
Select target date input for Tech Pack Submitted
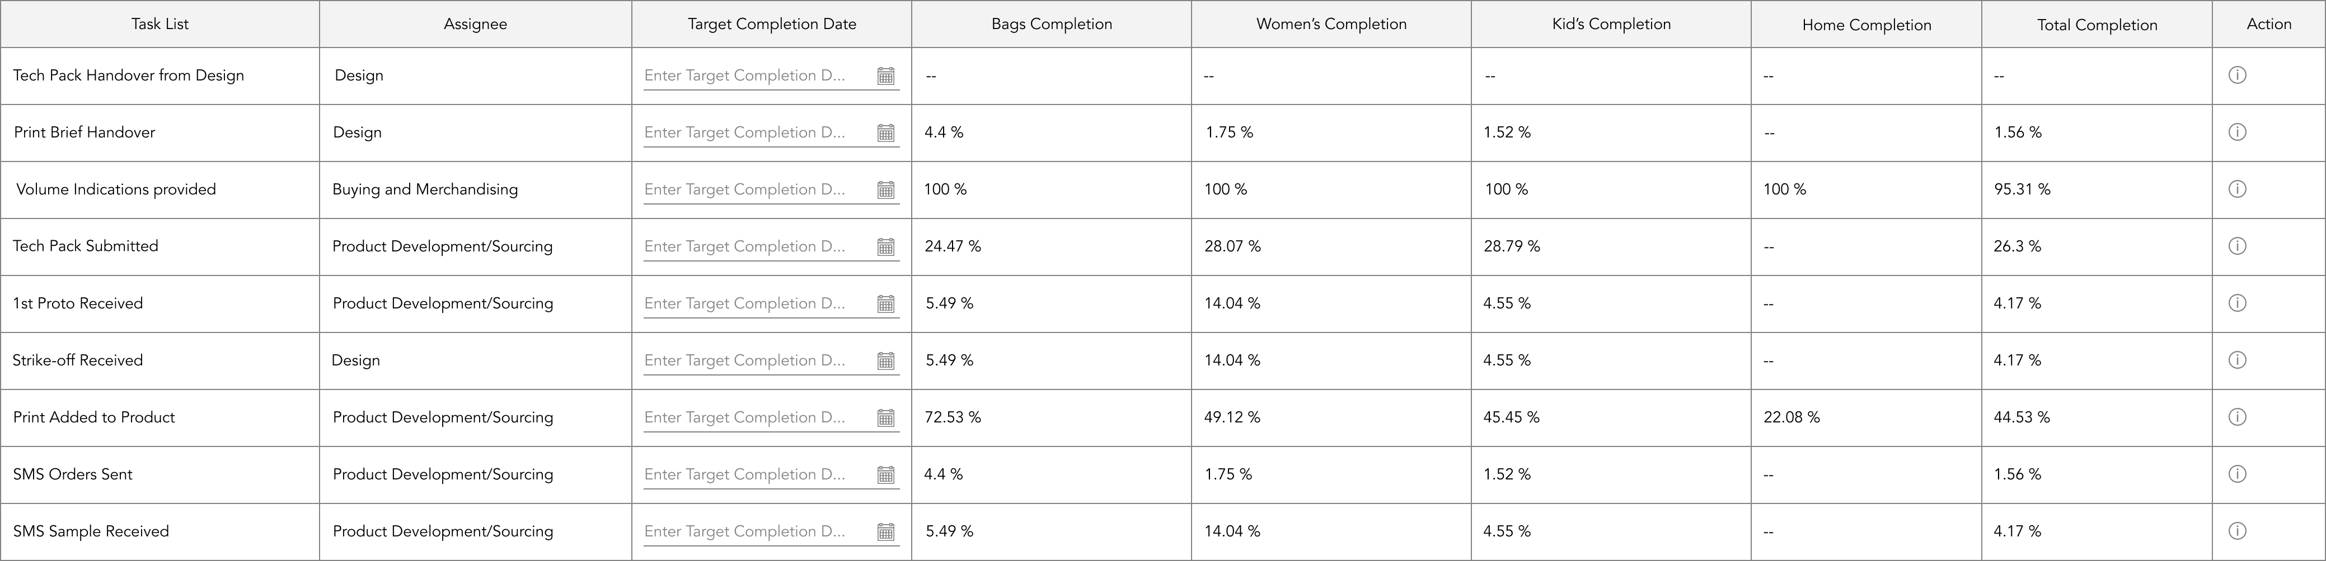click(771, 246)
